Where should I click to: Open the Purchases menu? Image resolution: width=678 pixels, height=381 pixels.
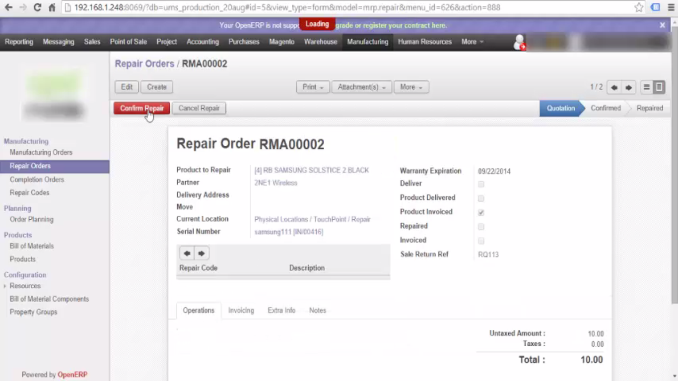point(244,42)
